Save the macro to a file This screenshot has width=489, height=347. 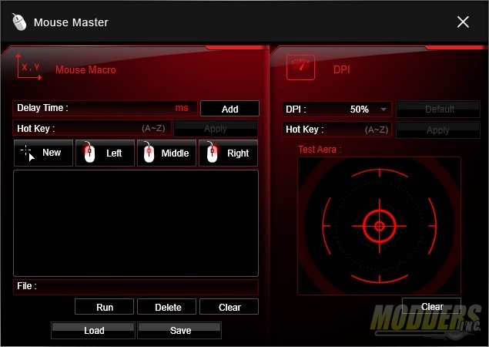(179, 331)
